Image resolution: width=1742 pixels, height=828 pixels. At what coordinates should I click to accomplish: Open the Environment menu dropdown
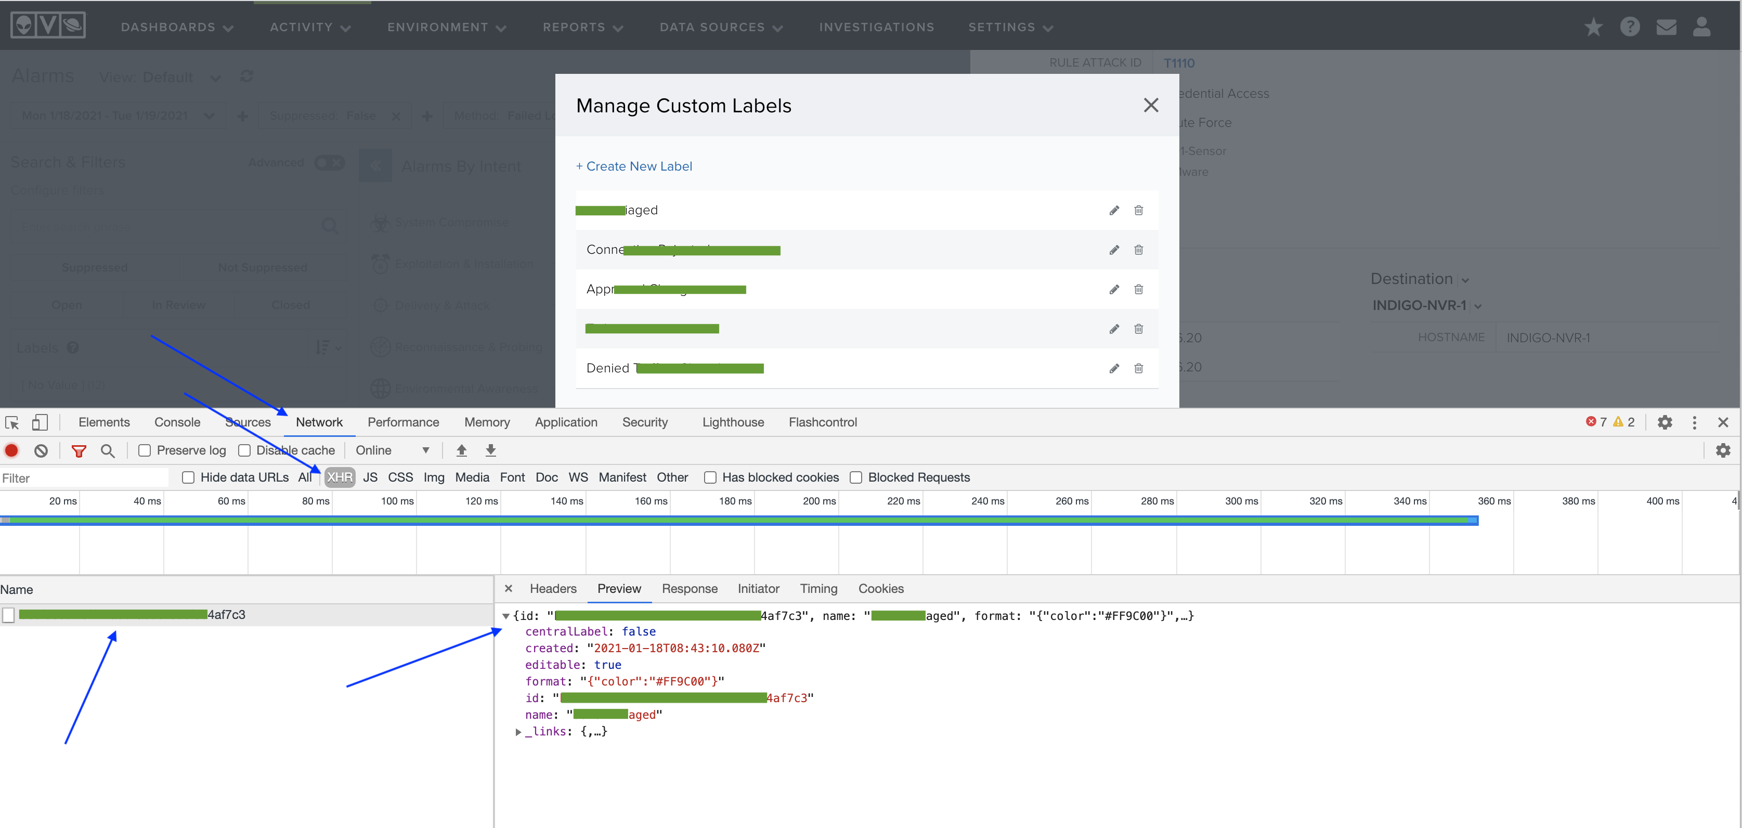pos(446,28)
